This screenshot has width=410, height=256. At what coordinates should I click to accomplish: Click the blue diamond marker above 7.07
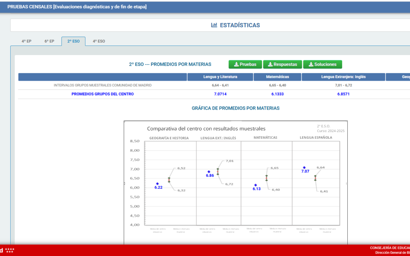(304, 168)
